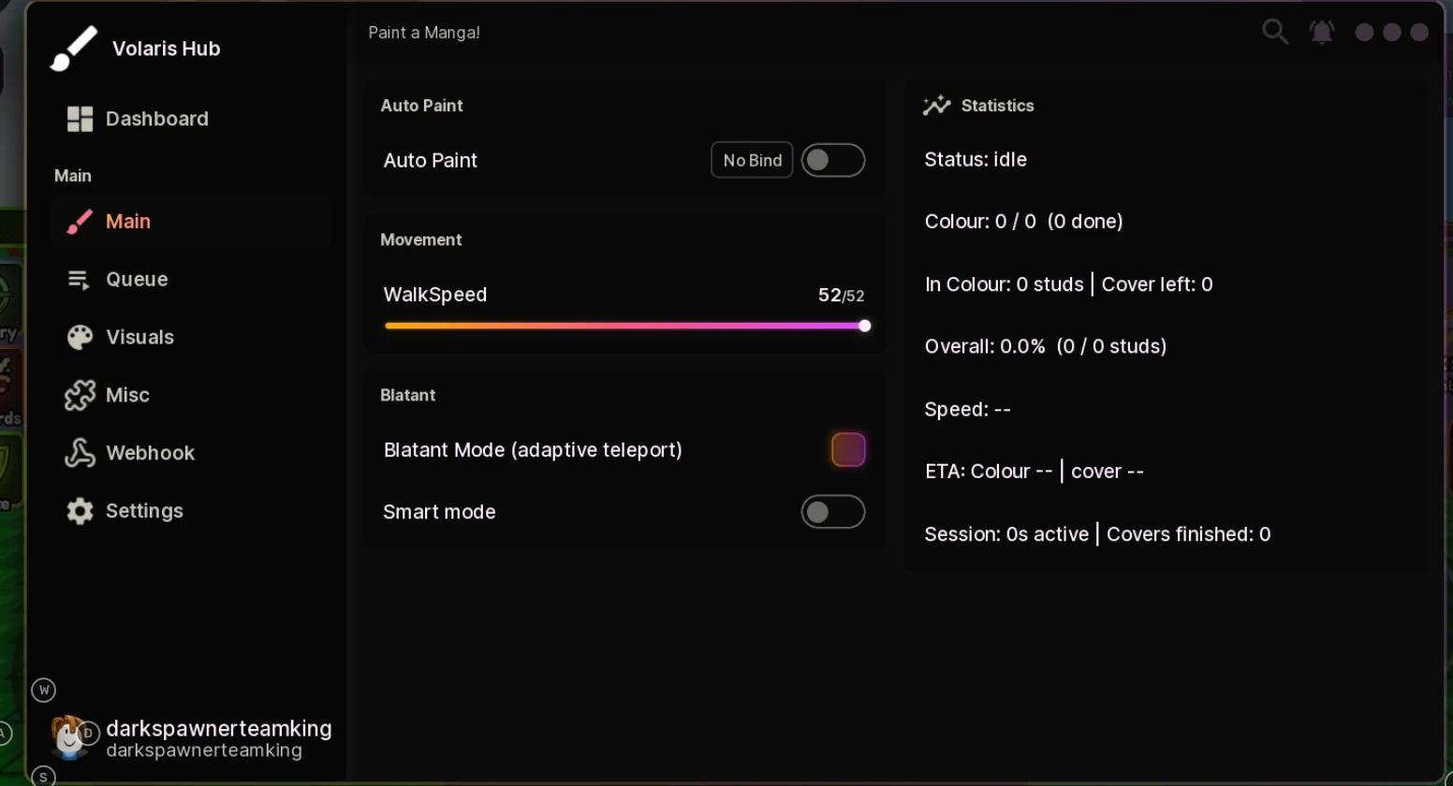Select the Queue list icon
The width and height of the screenshot is (1453, 786).
(79, 279)
